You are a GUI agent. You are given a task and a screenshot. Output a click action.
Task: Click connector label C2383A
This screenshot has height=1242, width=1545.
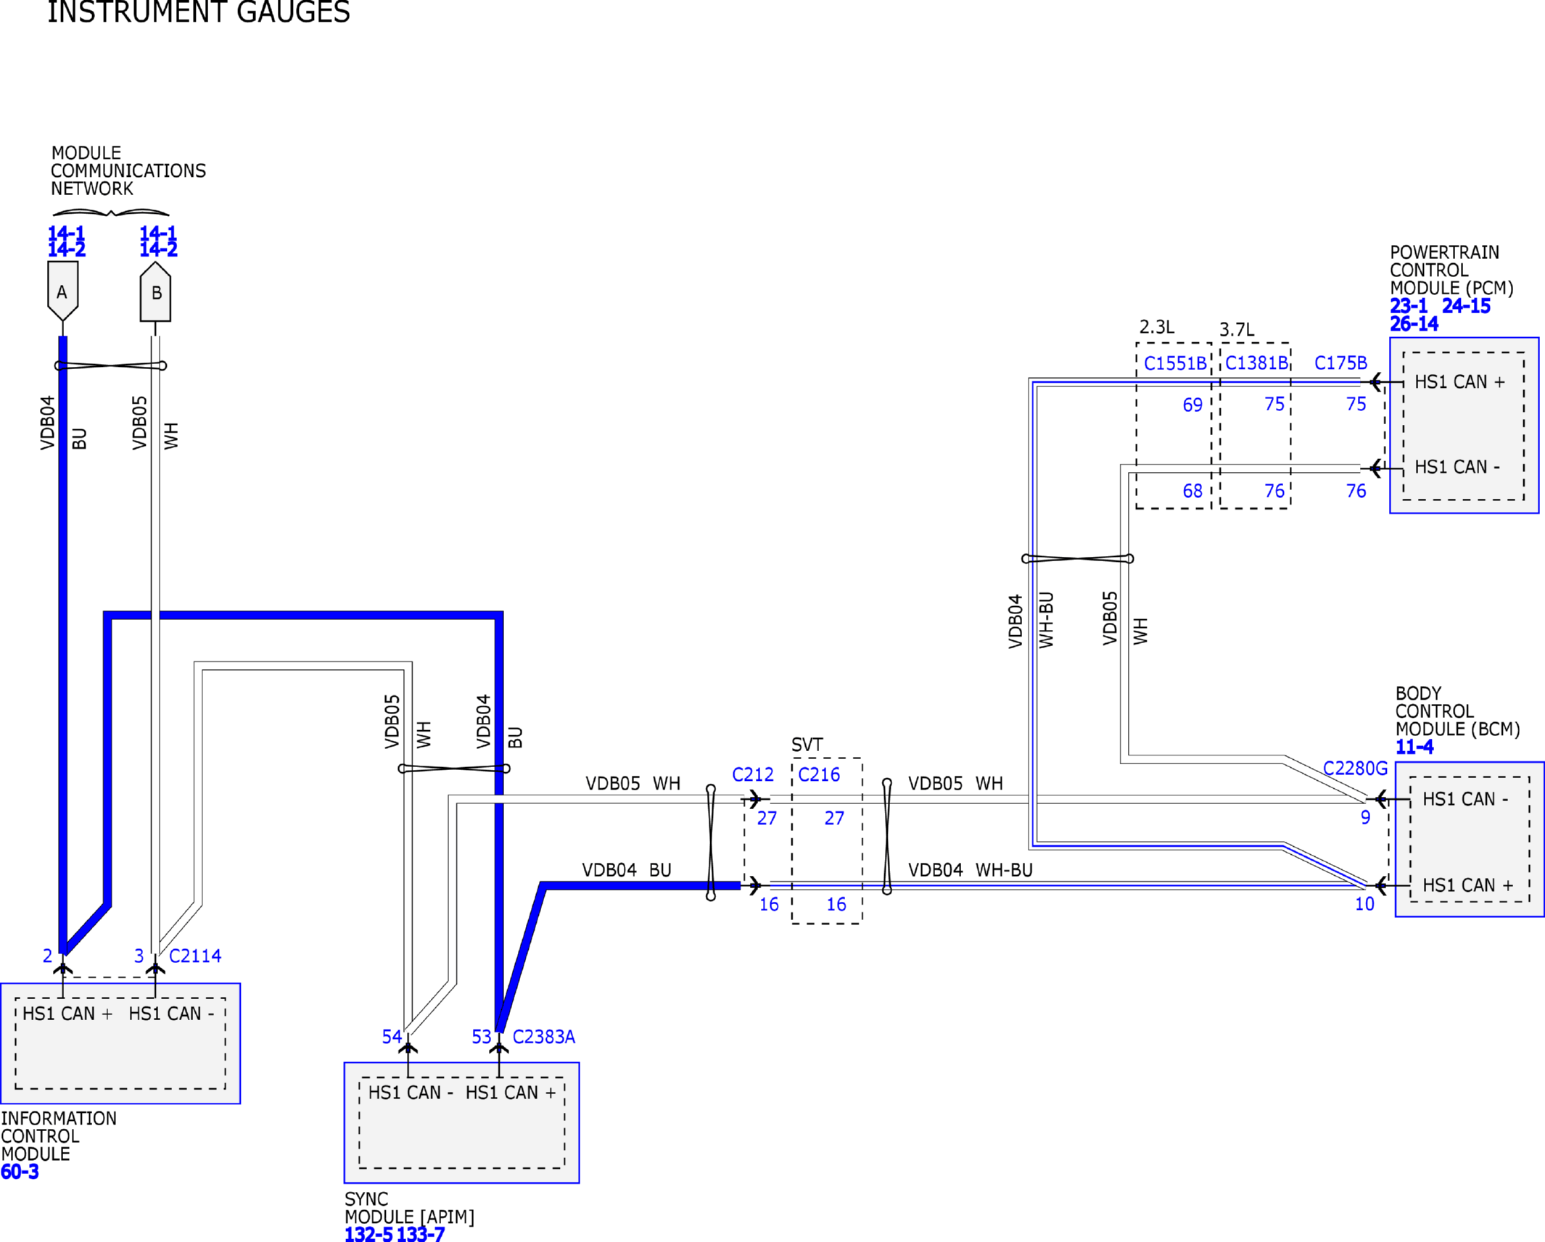click(x=543, y=1037)
